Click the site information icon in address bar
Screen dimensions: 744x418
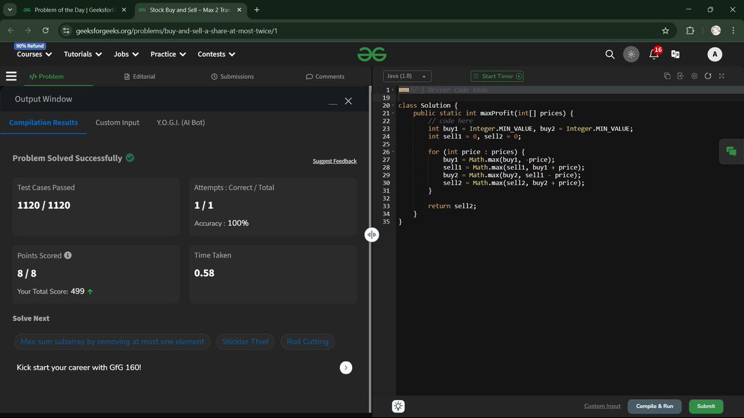click(x=66, y=30)
